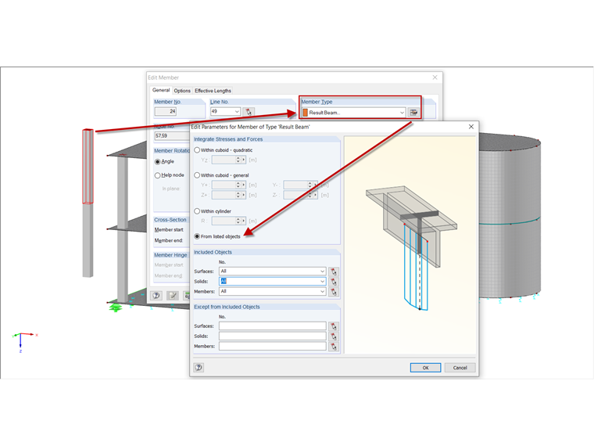Click the 'Included Objects' heading

[x=213, y=252]
